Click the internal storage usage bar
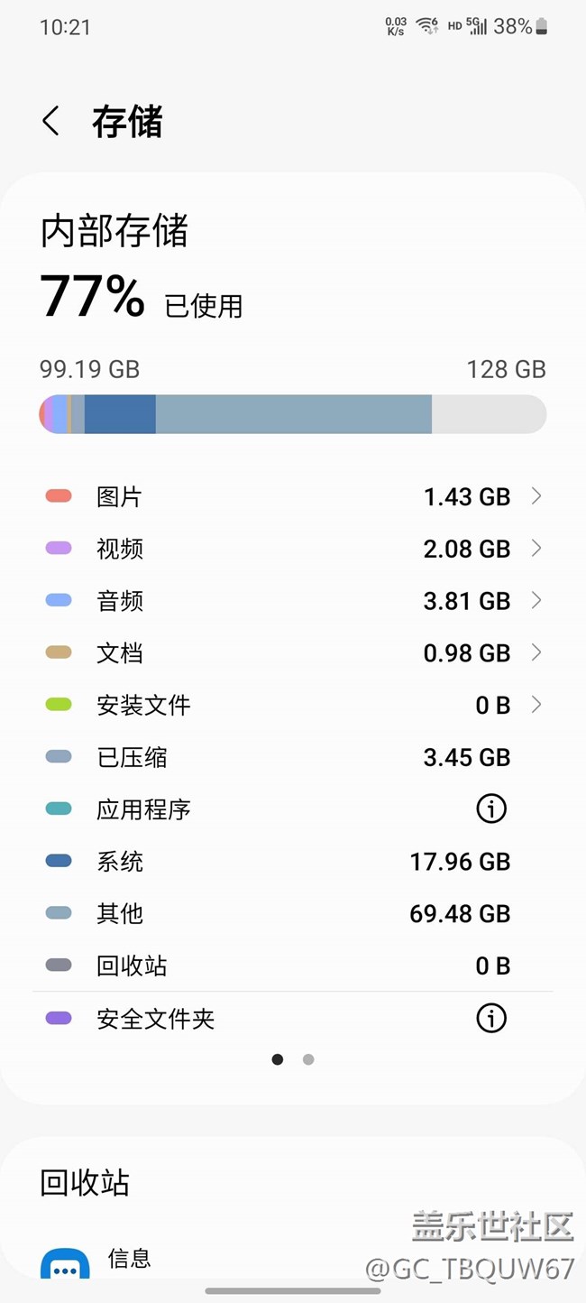The height and width of the screenshot is (1303, 586). point(293,414)
